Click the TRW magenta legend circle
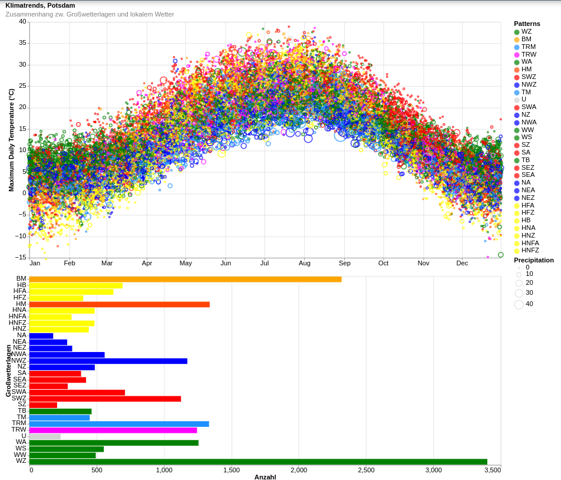 click(x=517, y=55)
